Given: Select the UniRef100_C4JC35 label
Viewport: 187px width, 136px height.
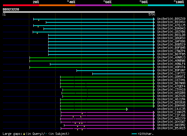Looking at the screenshot, I should pos(171,109).
